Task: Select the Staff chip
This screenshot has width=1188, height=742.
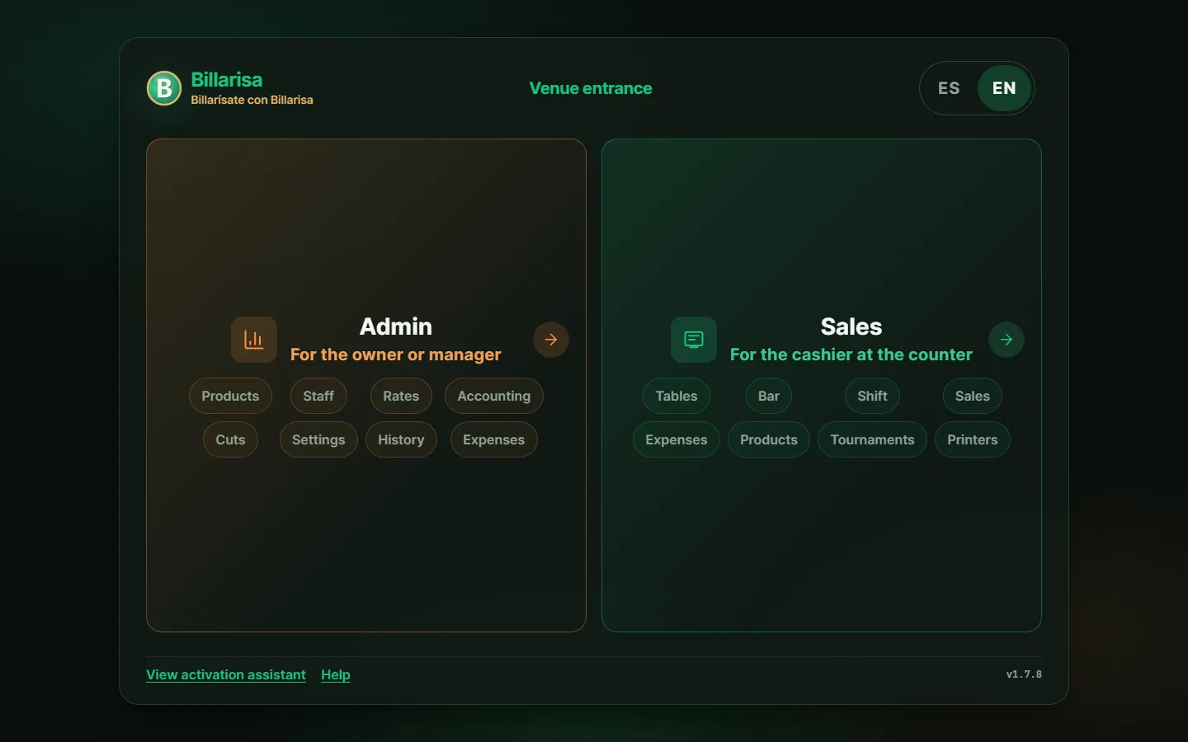Action: pos(318,396)
